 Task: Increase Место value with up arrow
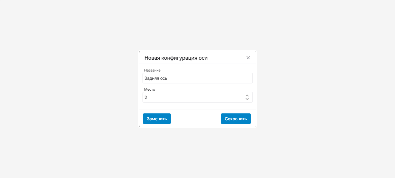(x=247, y=96)
